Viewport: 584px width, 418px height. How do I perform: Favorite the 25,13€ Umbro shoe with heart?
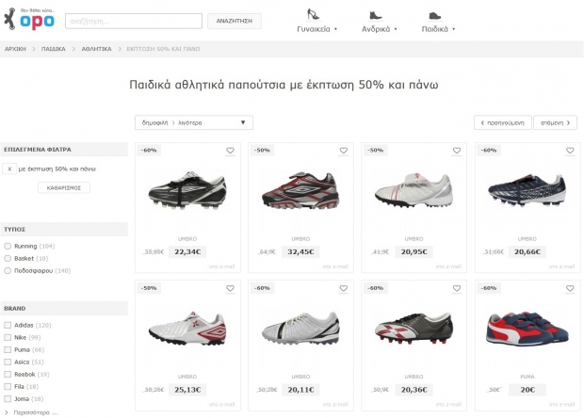(x=230, y=288)
